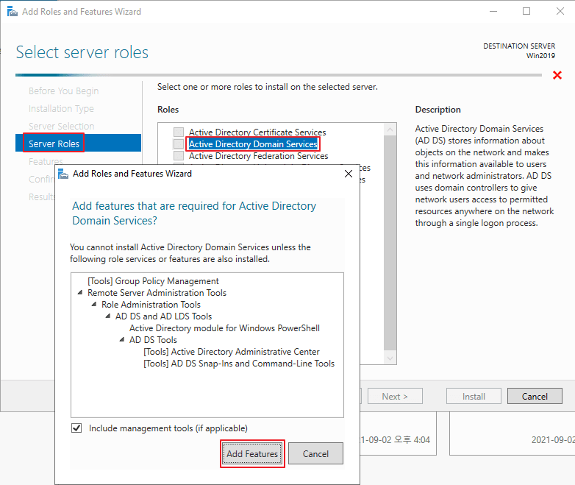Image resolution: width=575 pixels, height=485 pixels.
Task: Click roles list scrollbar up arrow
Action: point(390,130)
